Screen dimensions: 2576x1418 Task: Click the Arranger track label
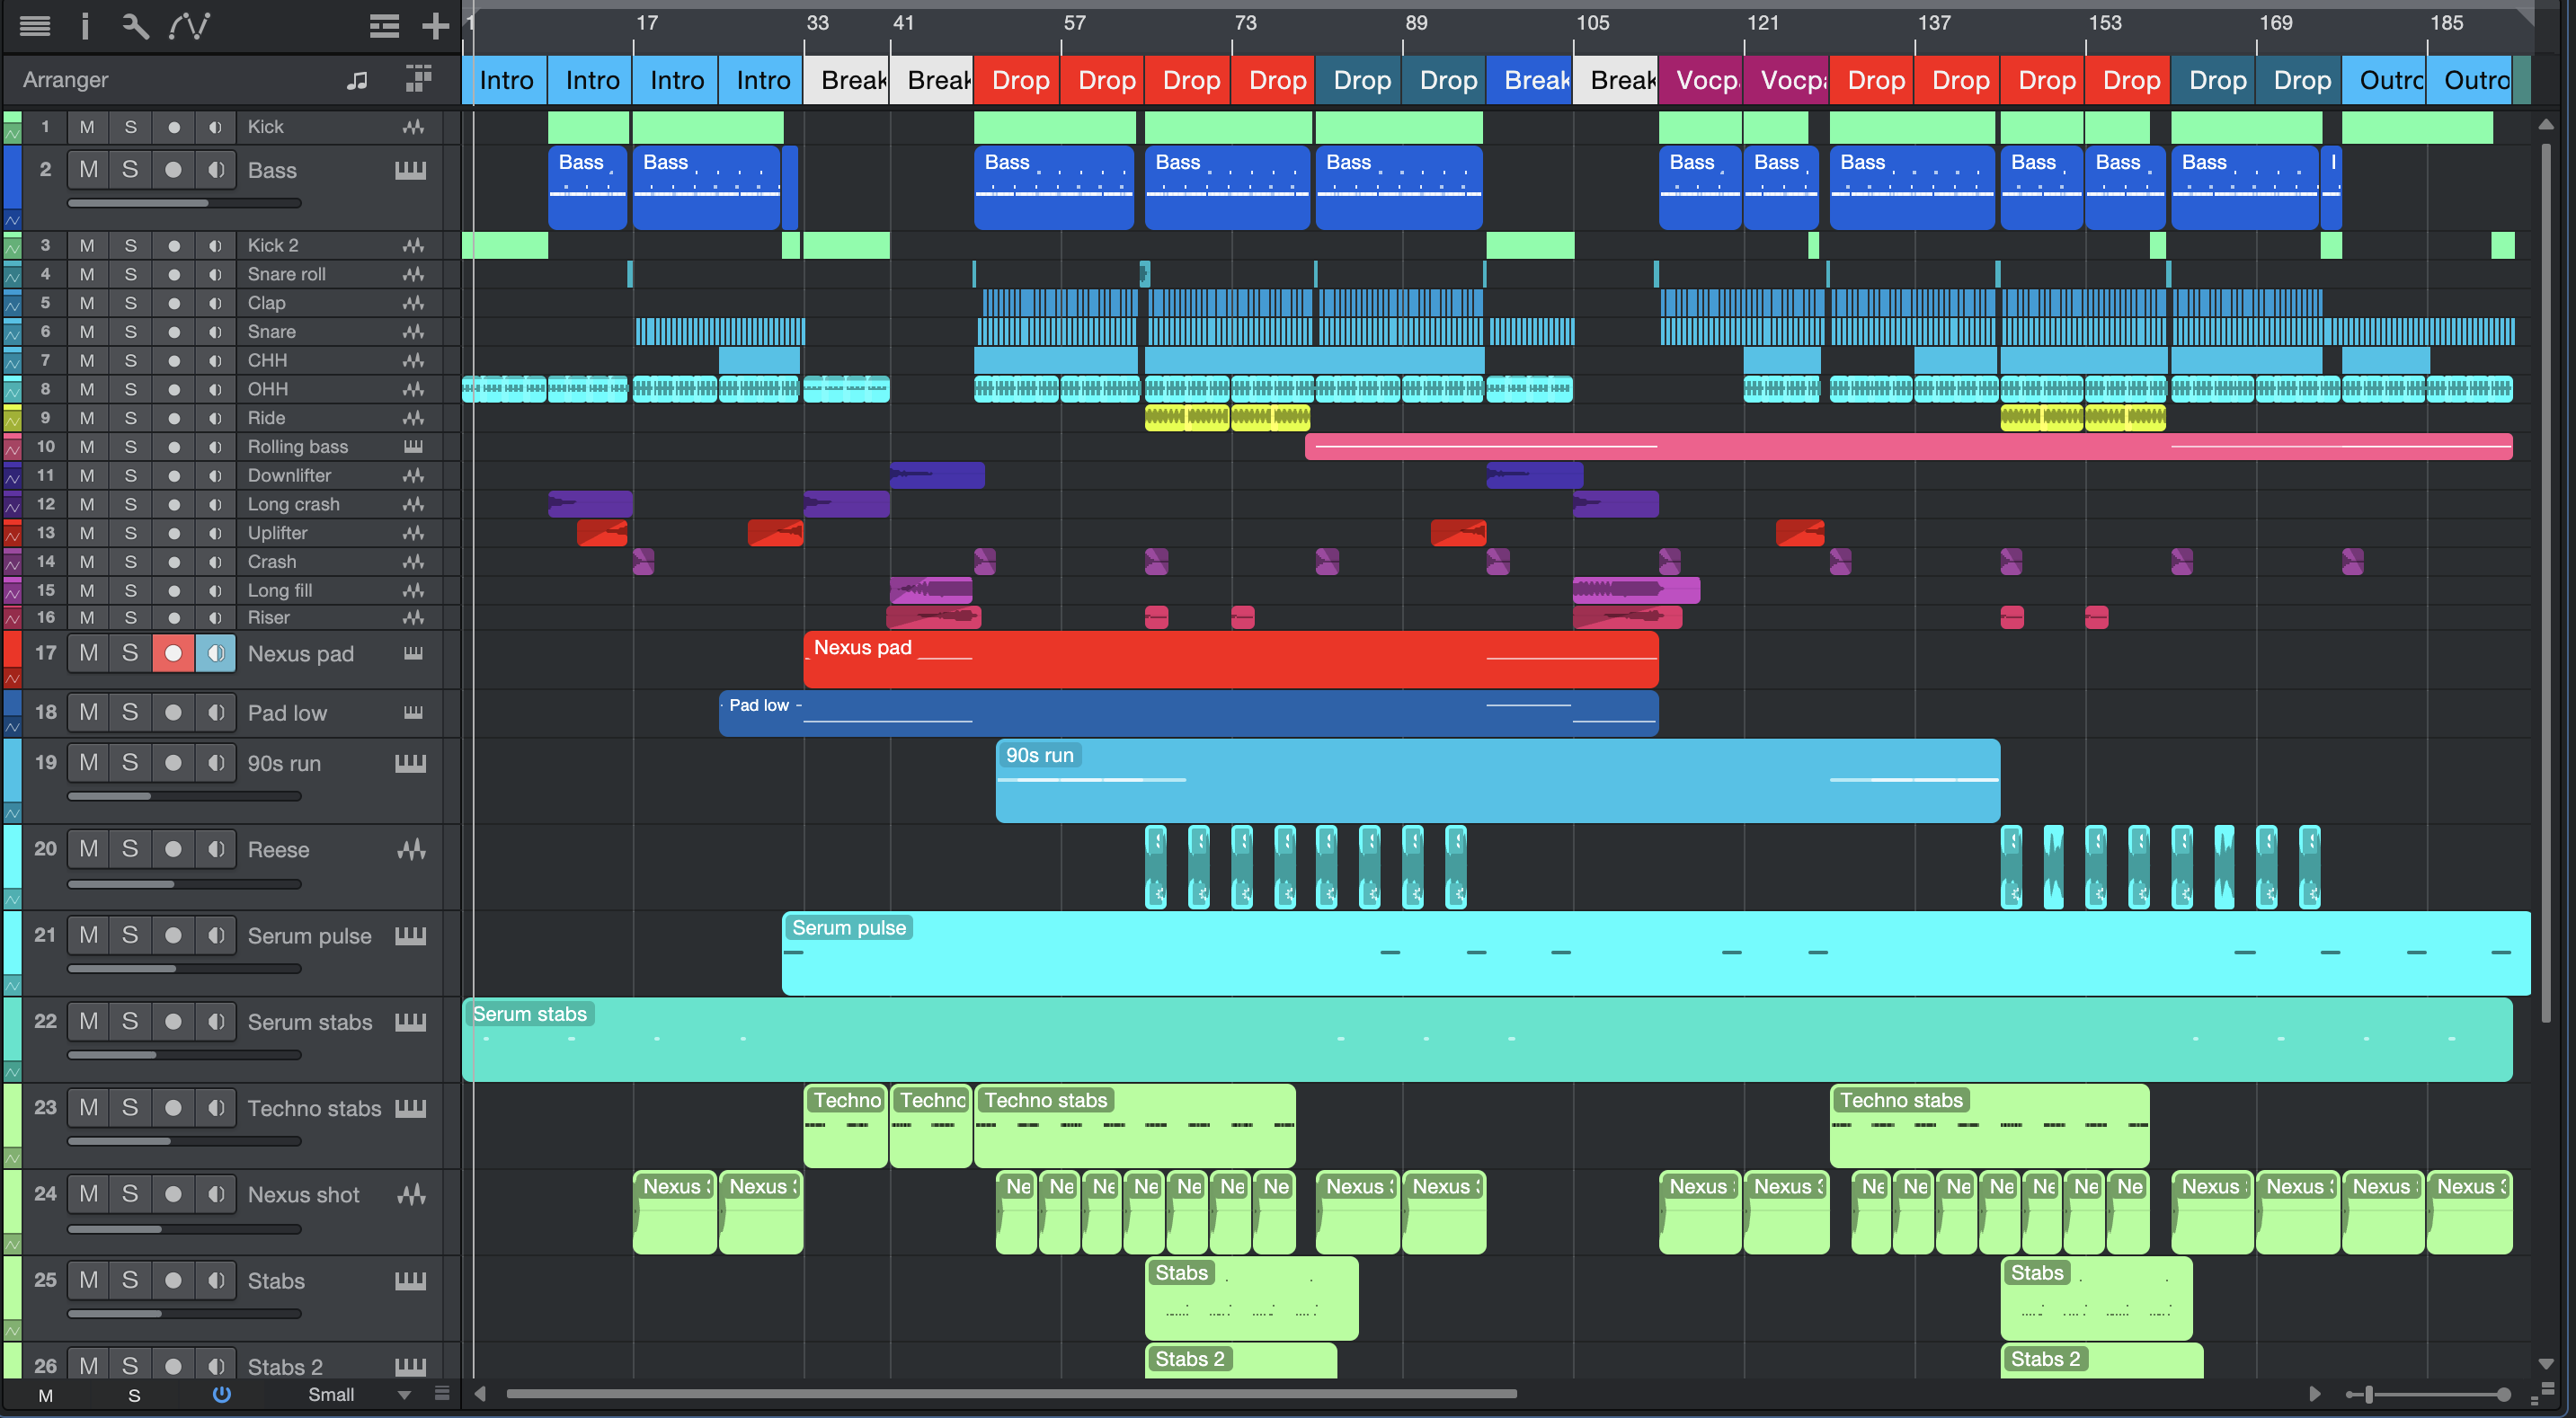point(66,80)
